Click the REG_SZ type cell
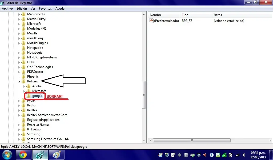This screenshot has height=160, width=273. (x=187, y=21)
